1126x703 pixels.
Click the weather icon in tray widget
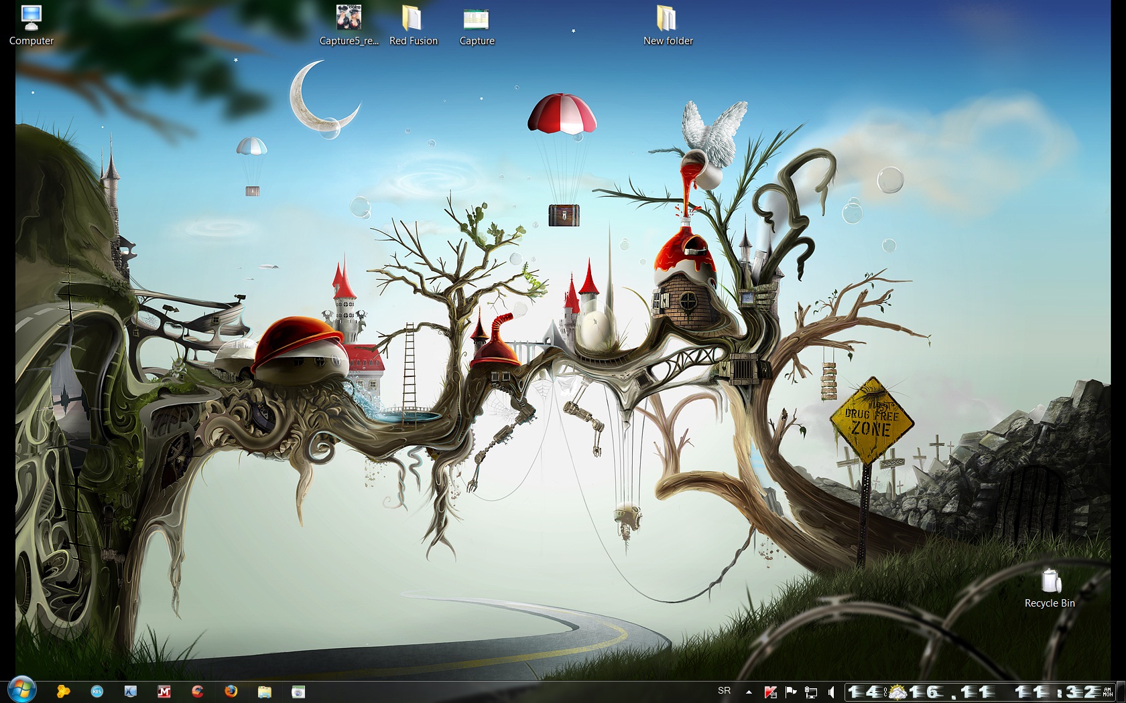[897, 692]
